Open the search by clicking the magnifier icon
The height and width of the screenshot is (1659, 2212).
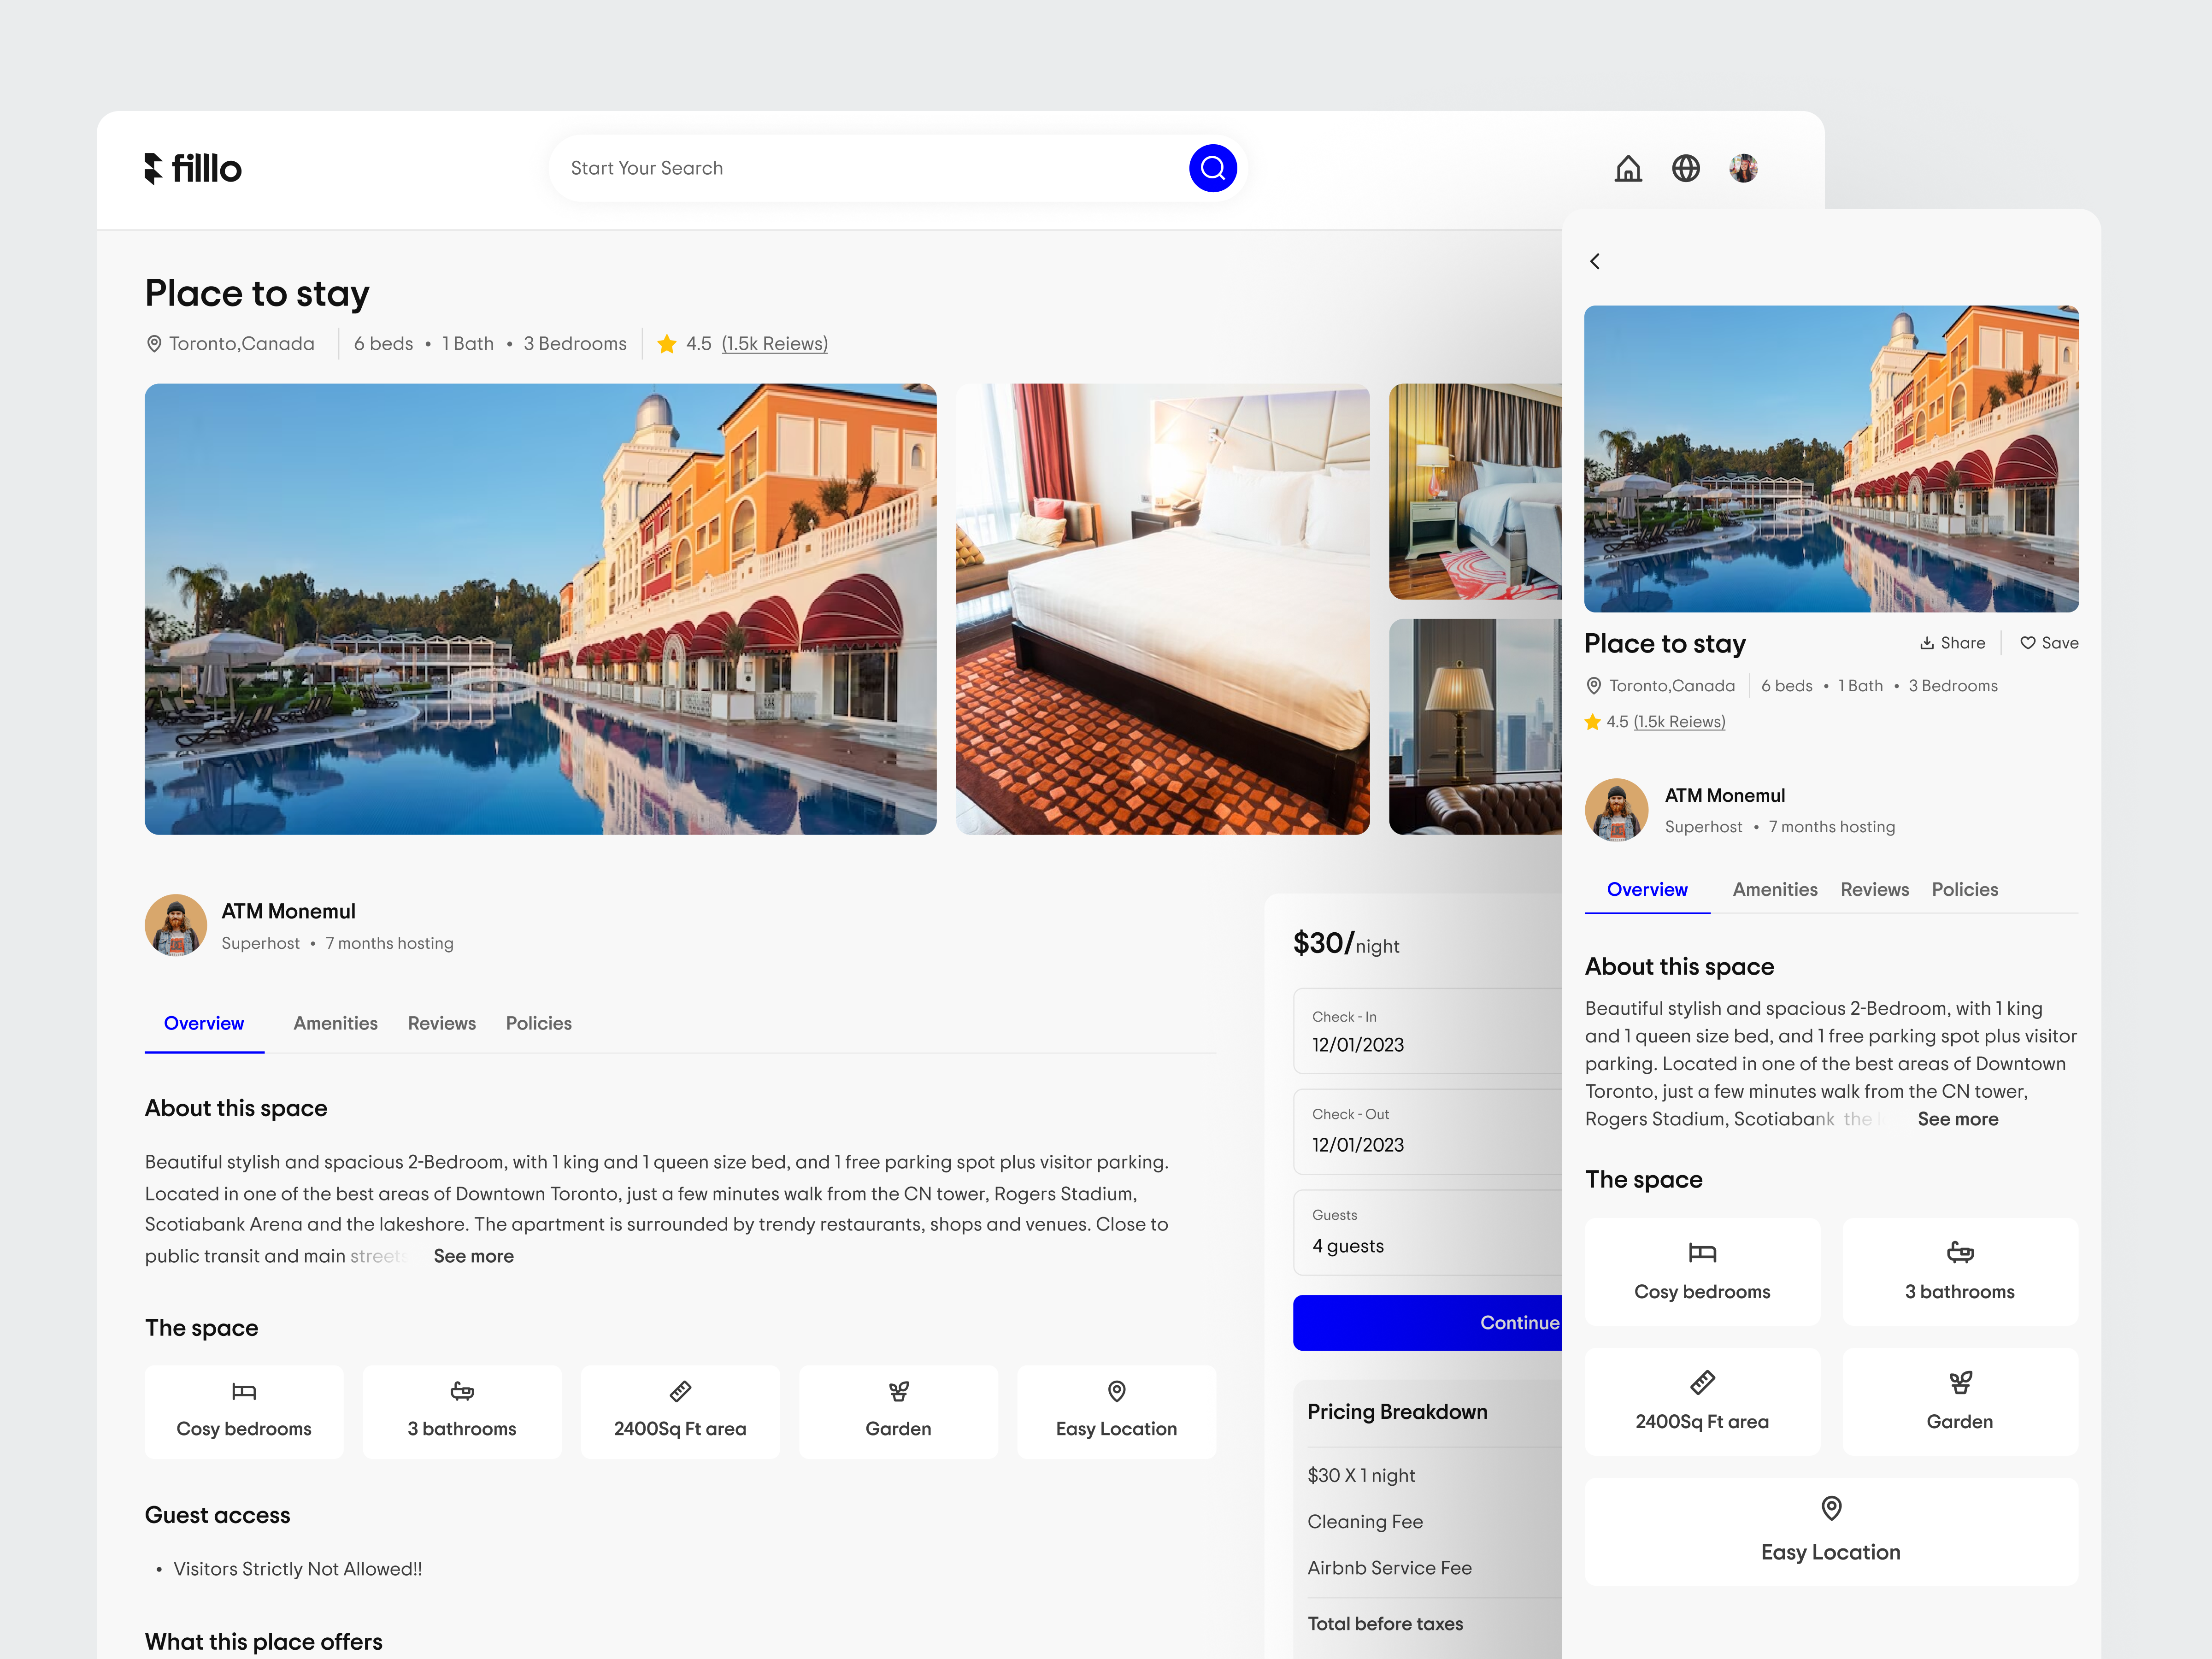pyautogui.click(x=1213, y=168)
